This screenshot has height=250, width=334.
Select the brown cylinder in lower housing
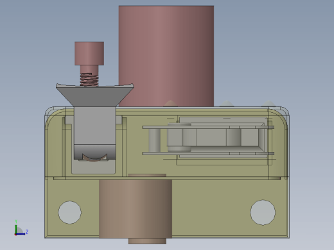pos(136,208)
